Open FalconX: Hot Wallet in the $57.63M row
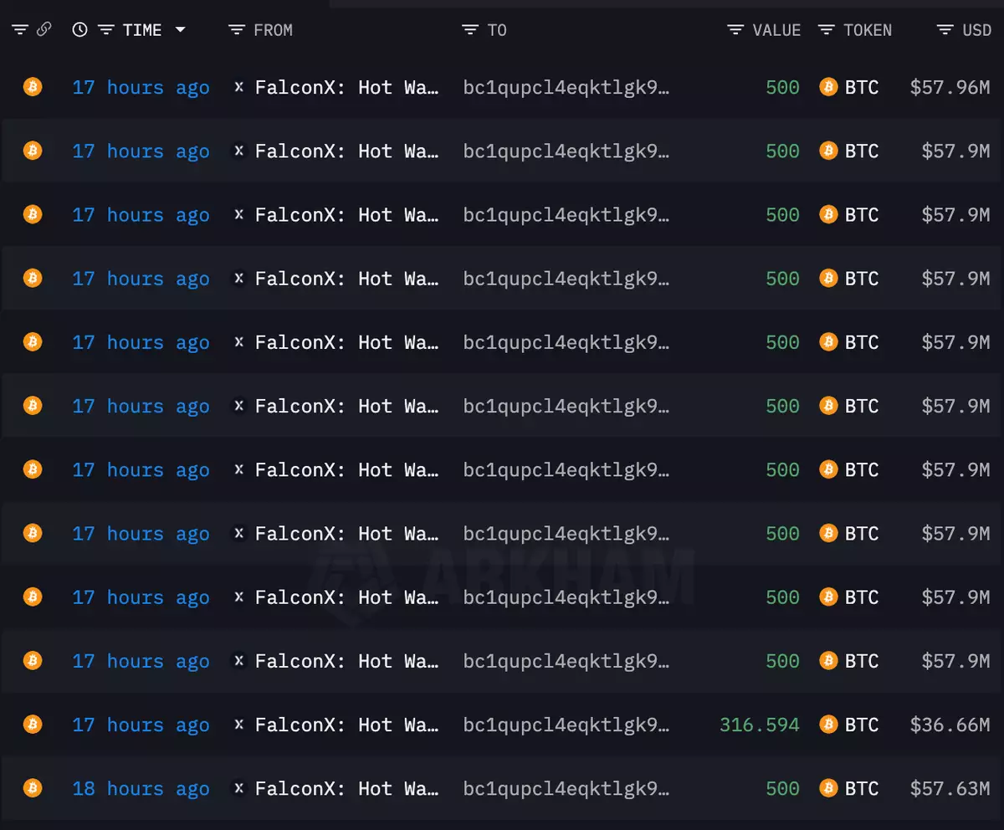1004x830 pixels. coord(347,788)
